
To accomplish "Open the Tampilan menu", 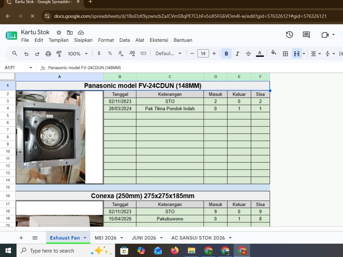I will 59,40.
